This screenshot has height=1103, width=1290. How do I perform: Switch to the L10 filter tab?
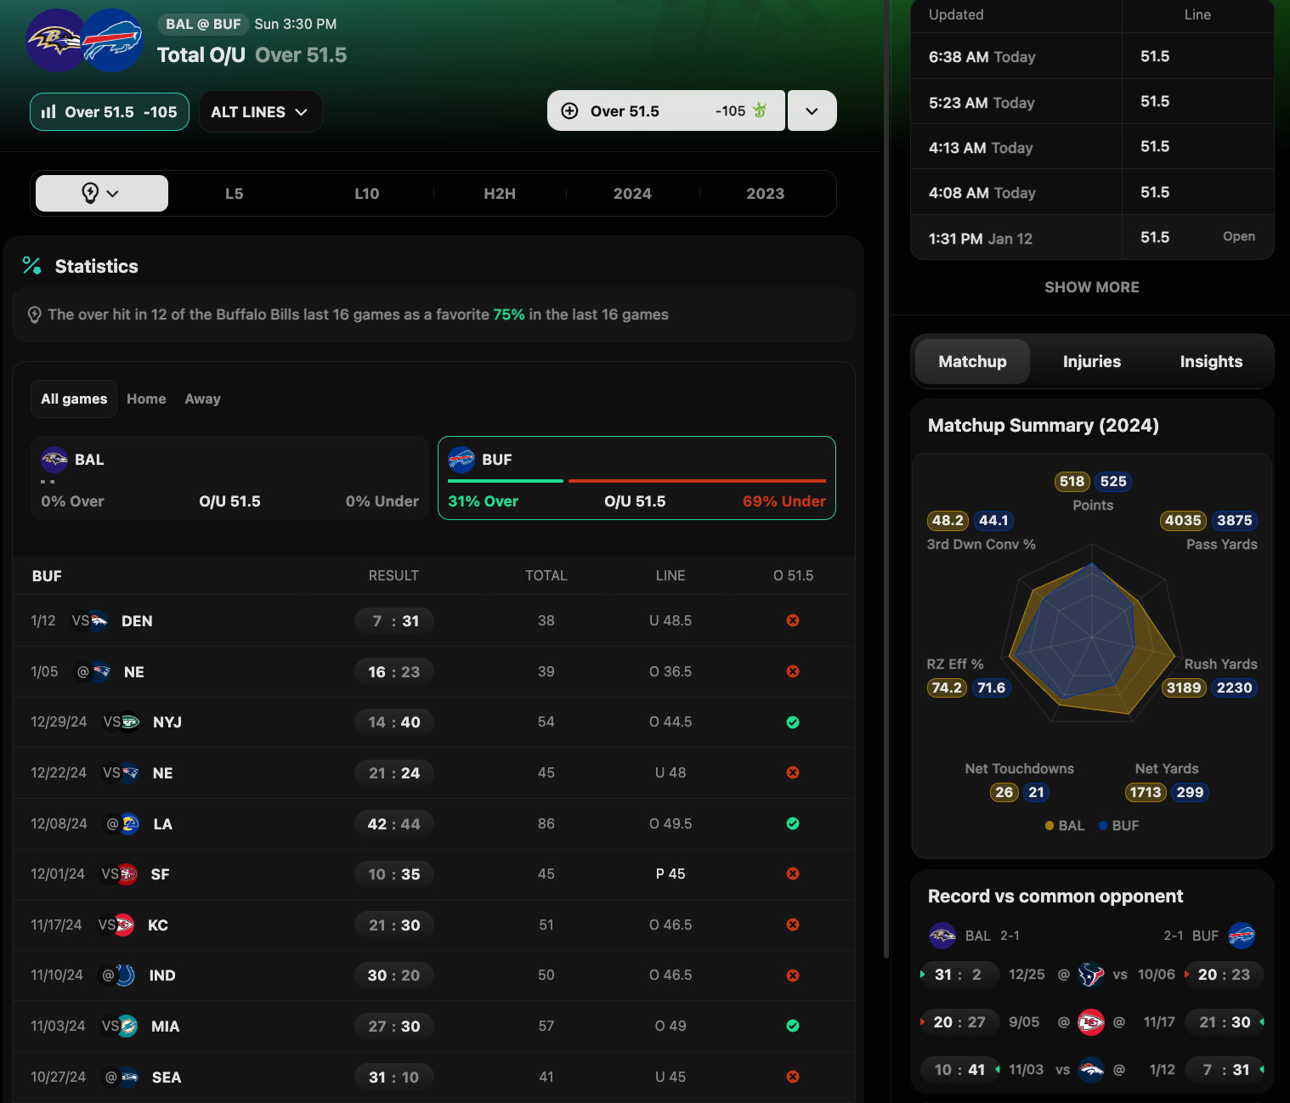(x=367, y=194)
